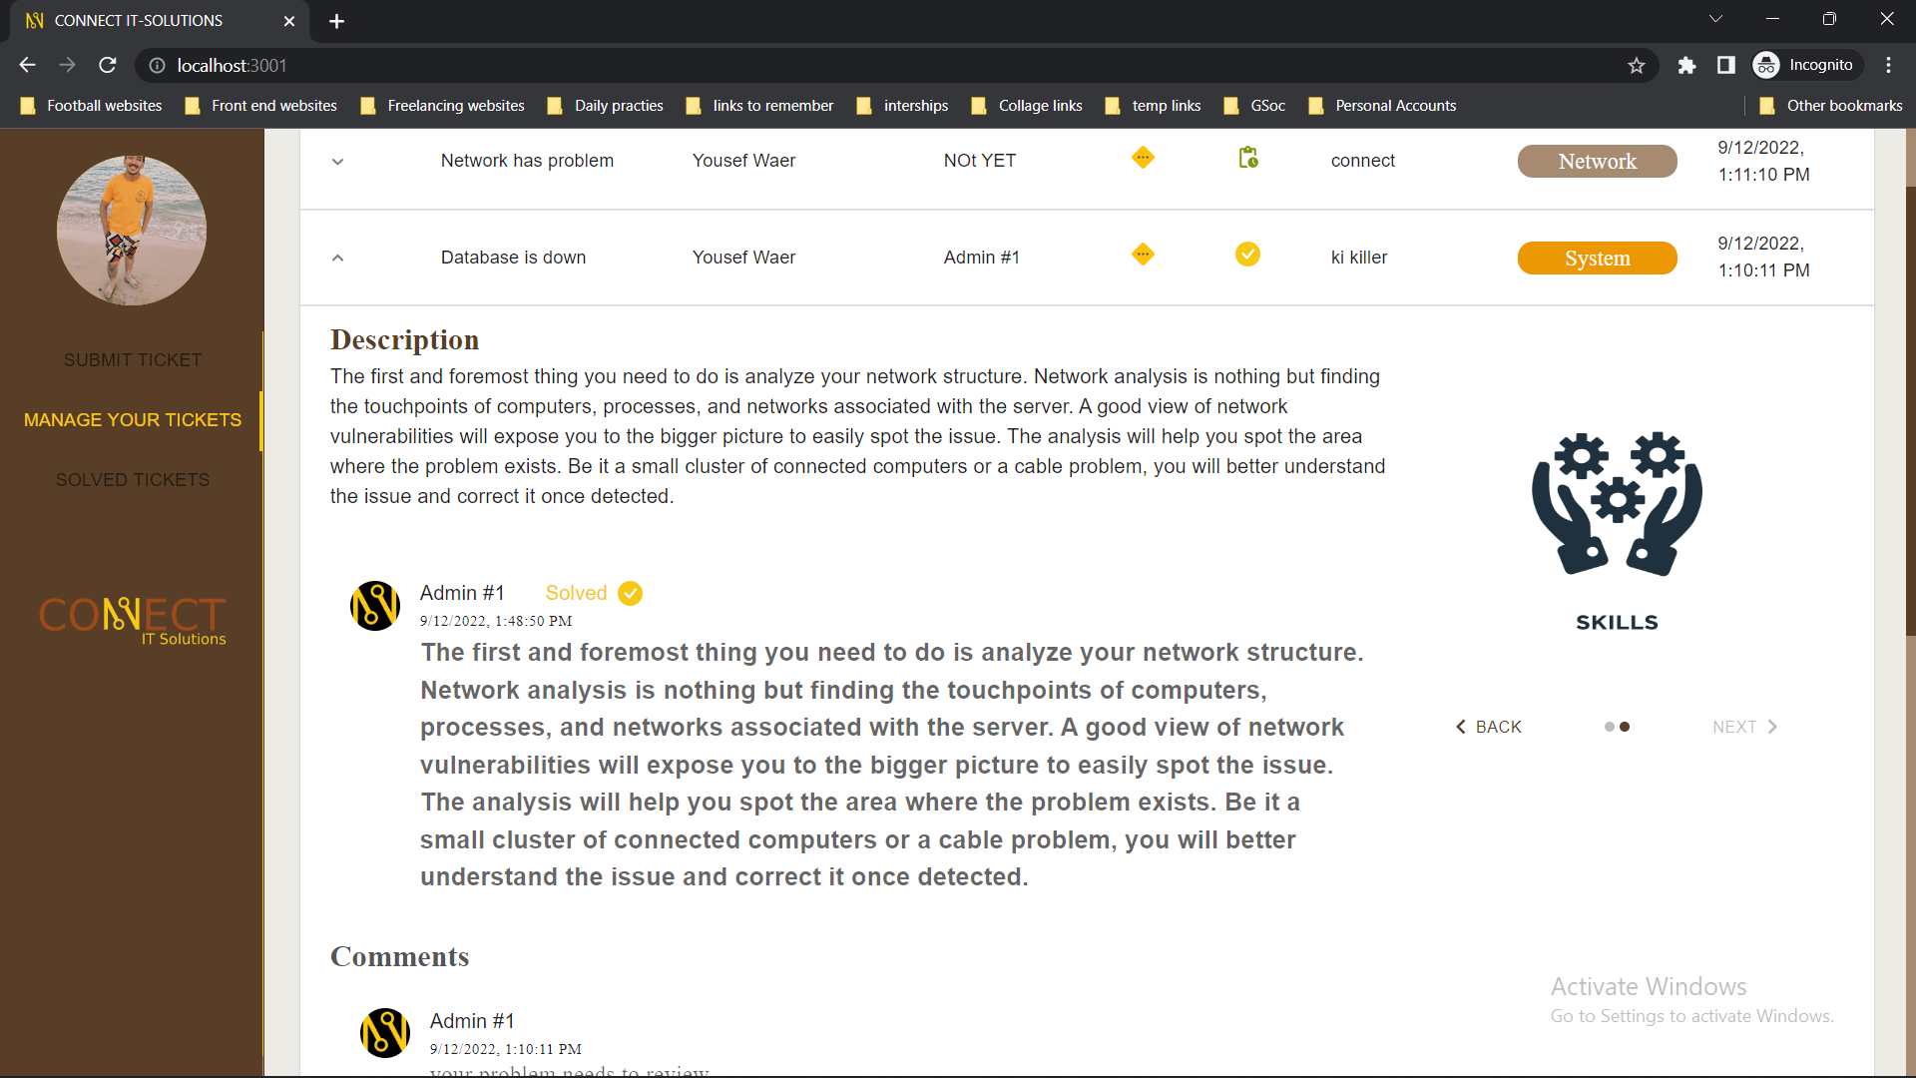Click the yellow solved checkmark in Database row
The image size is (1916, 1078).
[1247, 255]
